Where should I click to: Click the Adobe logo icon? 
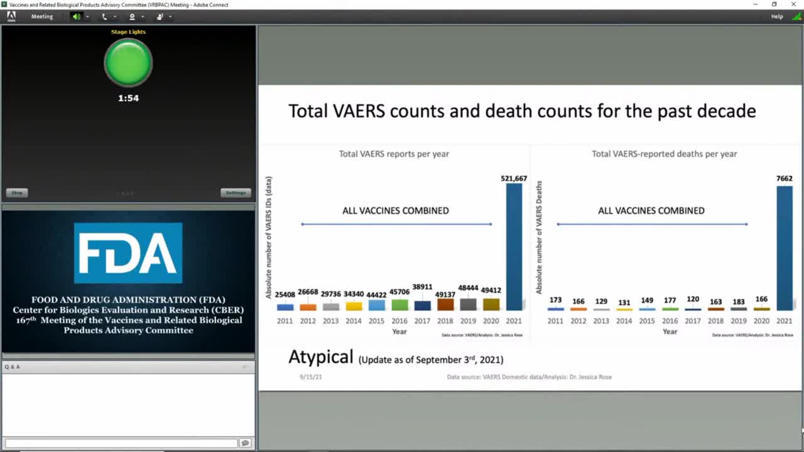pos(11,17)
